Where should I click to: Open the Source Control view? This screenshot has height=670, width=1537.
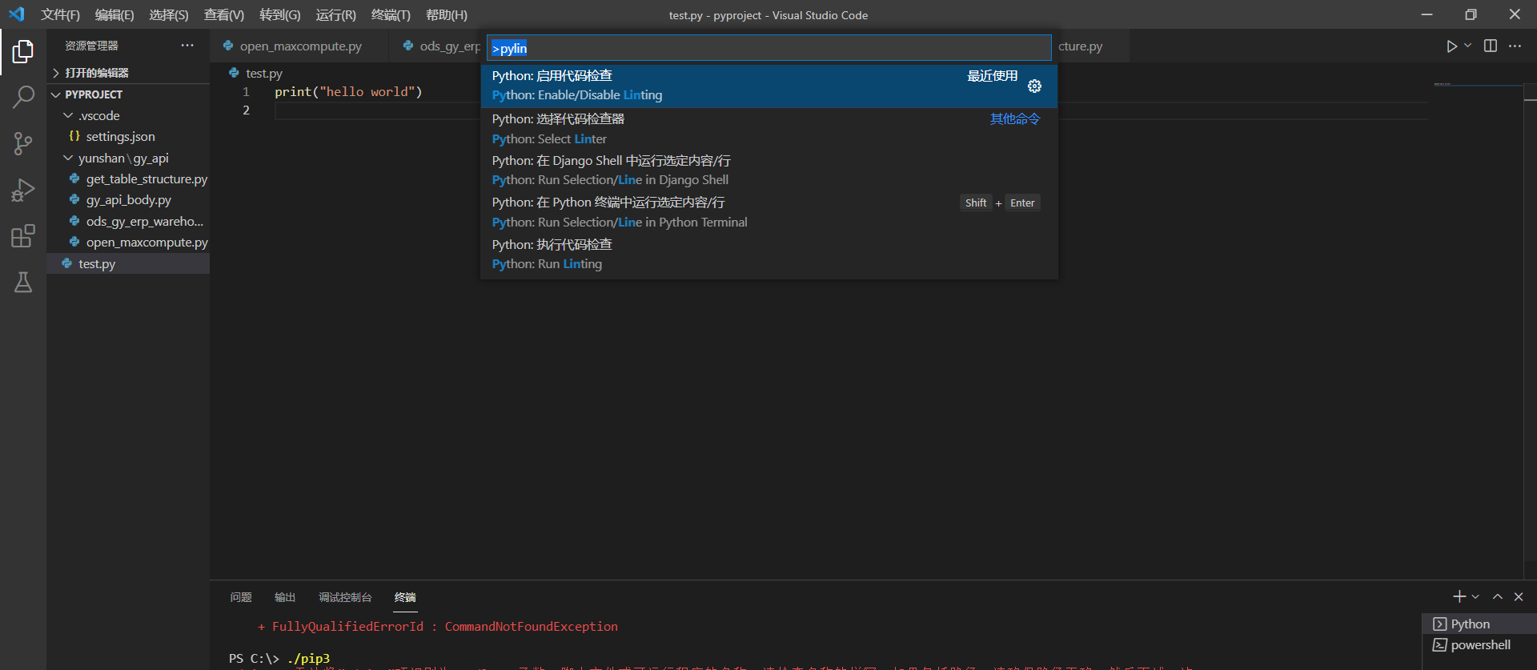23,144
